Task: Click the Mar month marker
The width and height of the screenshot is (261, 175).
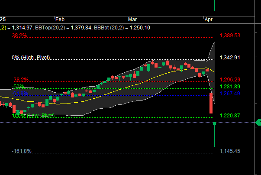Action: click(132, 19)
